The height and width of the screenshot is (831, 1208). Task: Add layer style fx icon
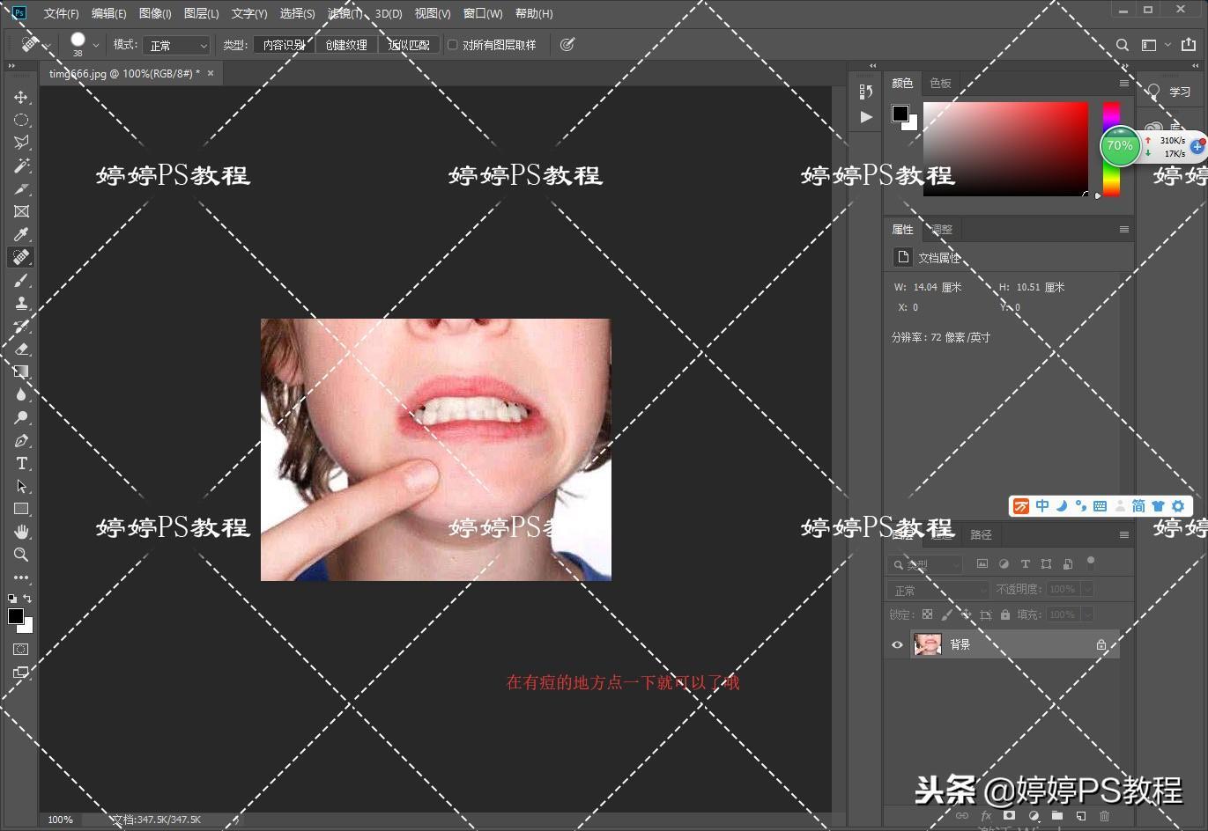[x=986, y=816]
